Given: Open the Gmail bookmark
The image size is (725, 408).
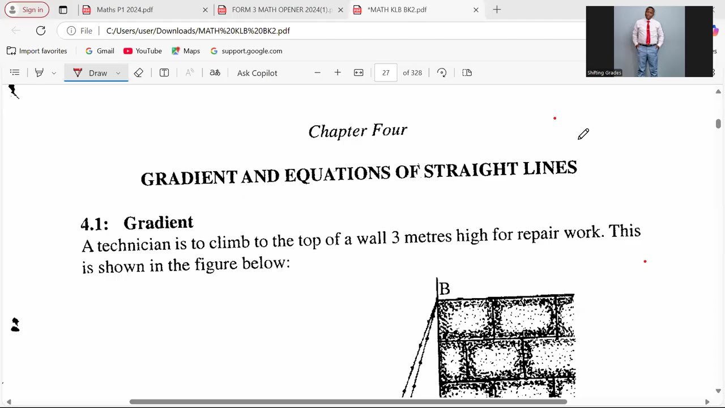Looking at the screenshot, I should [x=99, y=51].
